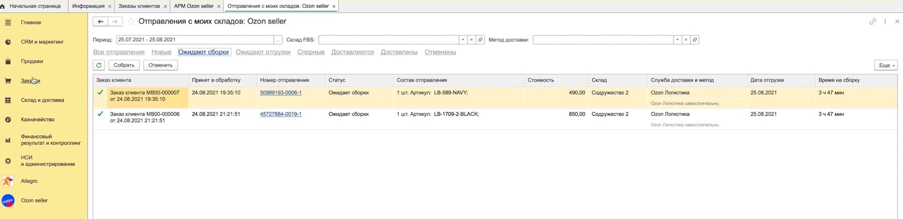Show Ожидают отгрузки filter
Viewport: 903px width, 219px height.
[x=263, y=52]
